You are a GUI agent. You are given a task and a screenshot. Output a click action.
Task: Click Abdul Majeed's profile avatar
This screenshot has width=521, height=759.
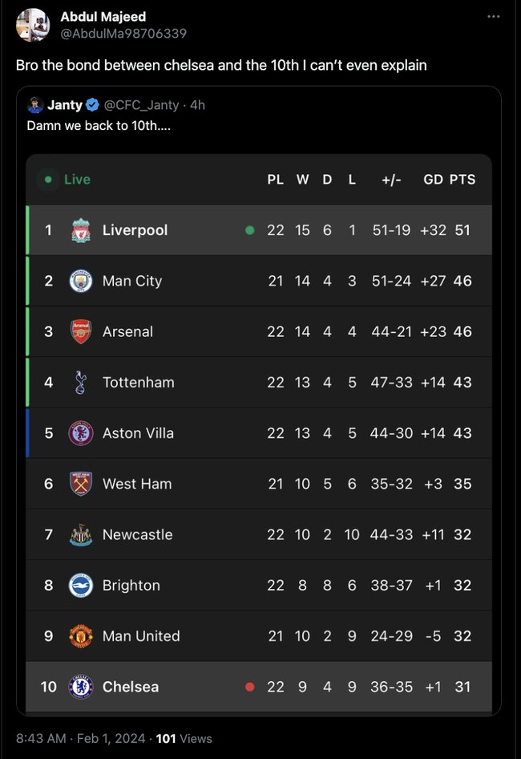pos(33,25)
